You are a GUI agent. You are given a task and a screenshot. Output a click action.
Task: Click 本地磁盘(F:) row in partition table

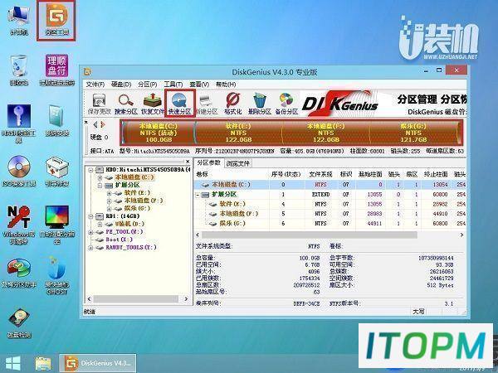coord(330,214)
